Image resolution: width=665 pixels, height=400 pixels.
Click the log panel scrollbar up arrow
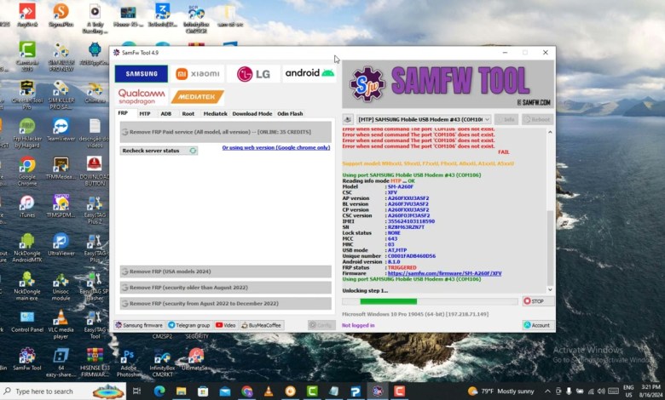coord(550,132)
